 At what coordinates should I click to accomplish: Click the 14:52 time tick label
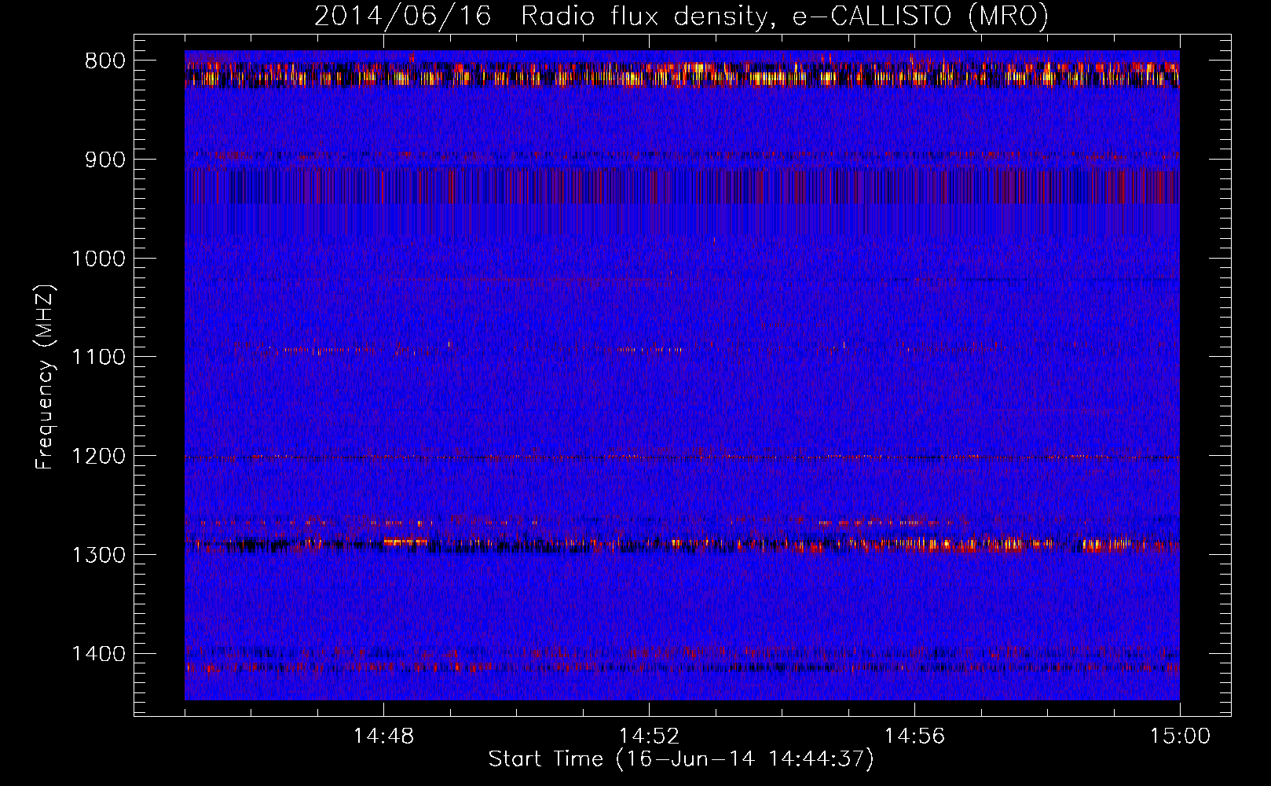click(x=649, y=736)
